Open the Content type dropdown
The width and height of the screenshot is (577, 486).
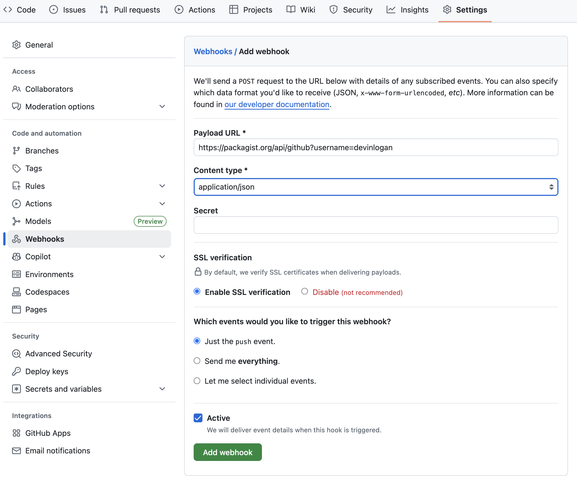click(376, 187)
